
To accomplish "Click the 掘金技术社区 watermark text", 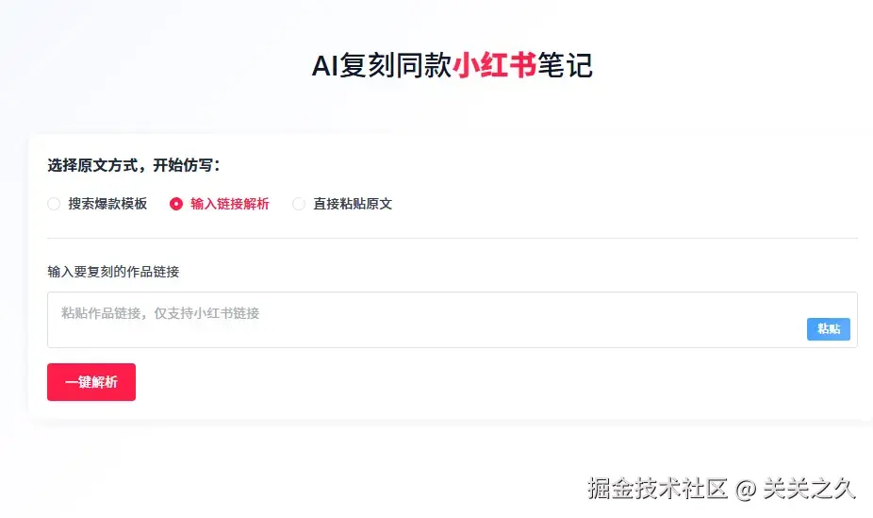I will coord(657,488).
